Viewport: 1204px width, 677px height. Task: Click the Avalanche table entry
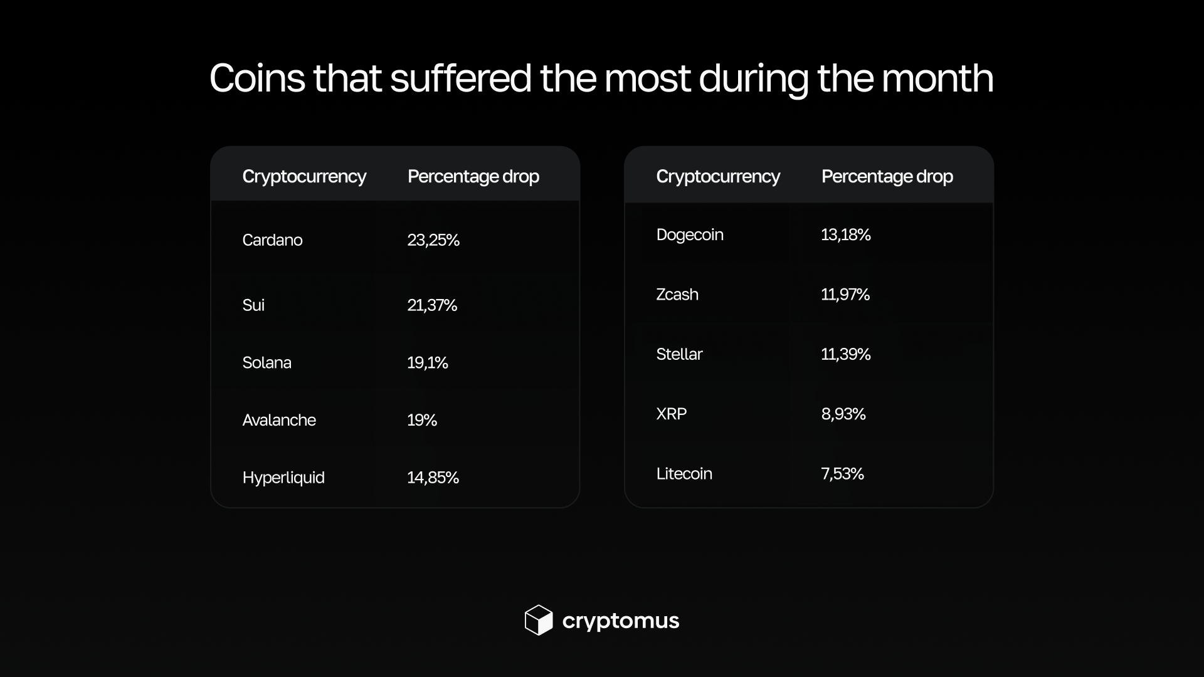[279, 420]
